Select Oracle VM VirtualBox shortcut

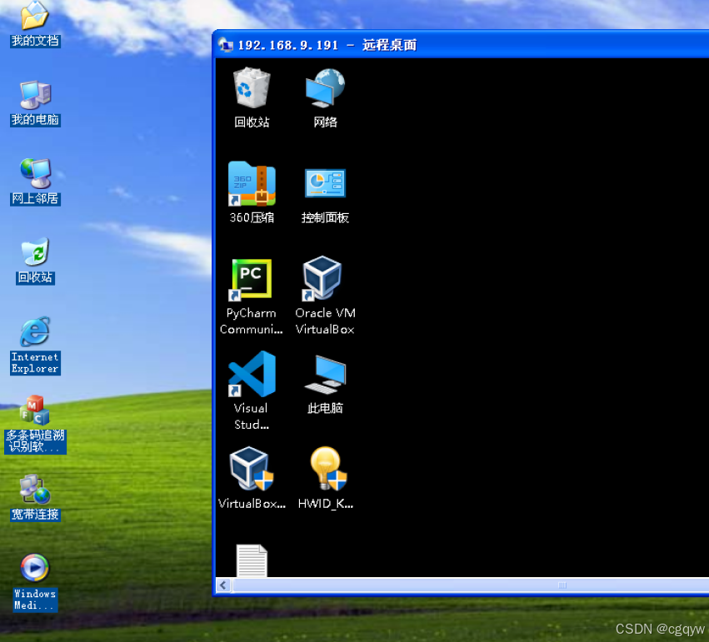click(322, 278)
